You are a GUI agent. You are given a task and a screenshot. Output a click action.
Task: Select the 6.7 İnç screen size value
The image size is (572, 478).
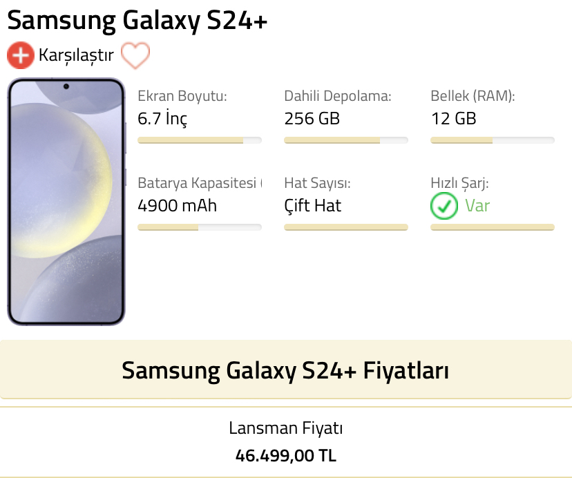click(162, 119)
